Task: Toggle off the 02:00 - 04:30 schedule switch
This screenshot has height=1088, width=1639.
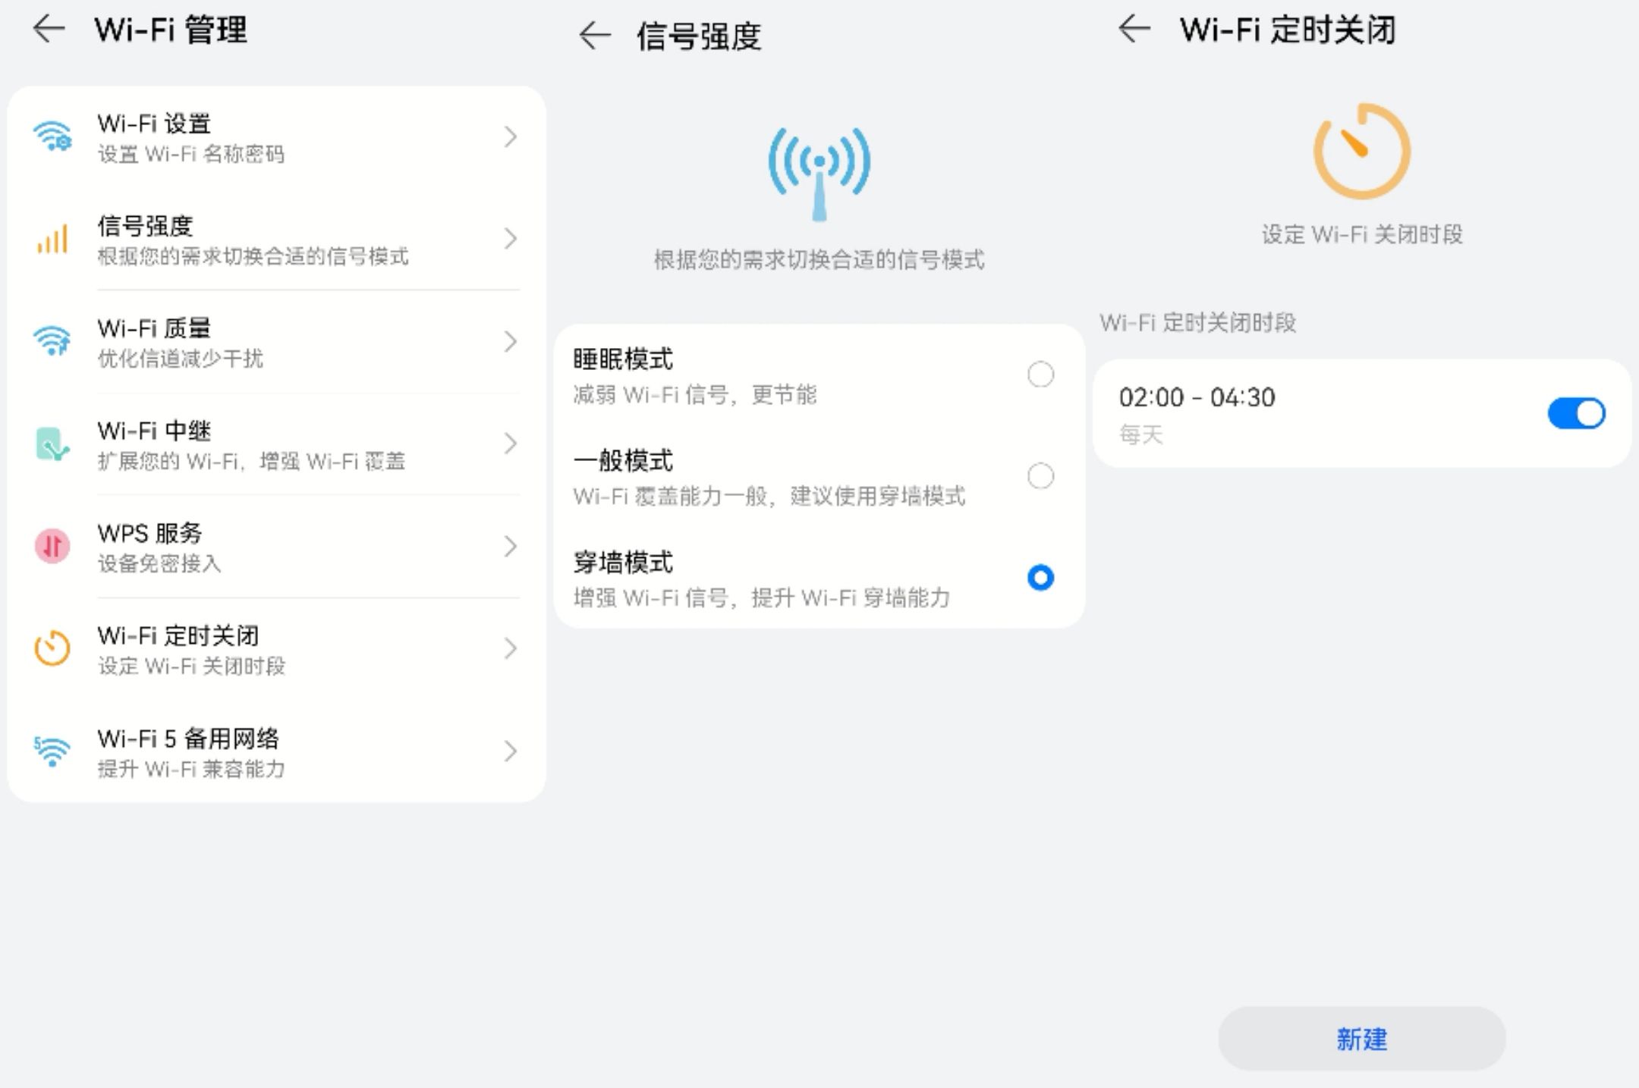Action: 1576,413
